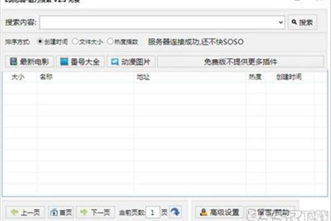Open the 最新电影 plugin tab
Image resolution: width=331 pixels, height=221 pixels.
click(x=30, y=62)
